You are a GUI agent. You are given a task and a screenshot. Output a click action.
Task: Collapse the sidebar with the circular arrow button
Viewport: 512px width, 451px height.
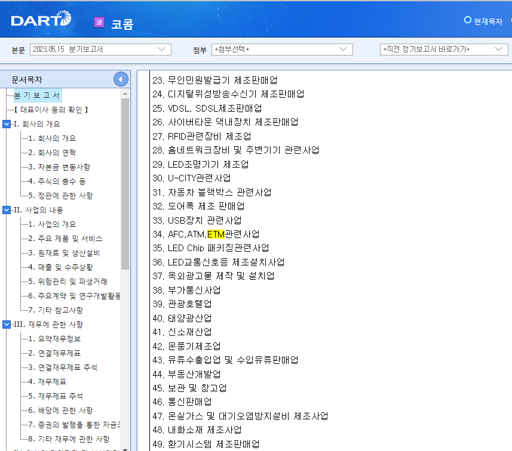coord(120,79)
